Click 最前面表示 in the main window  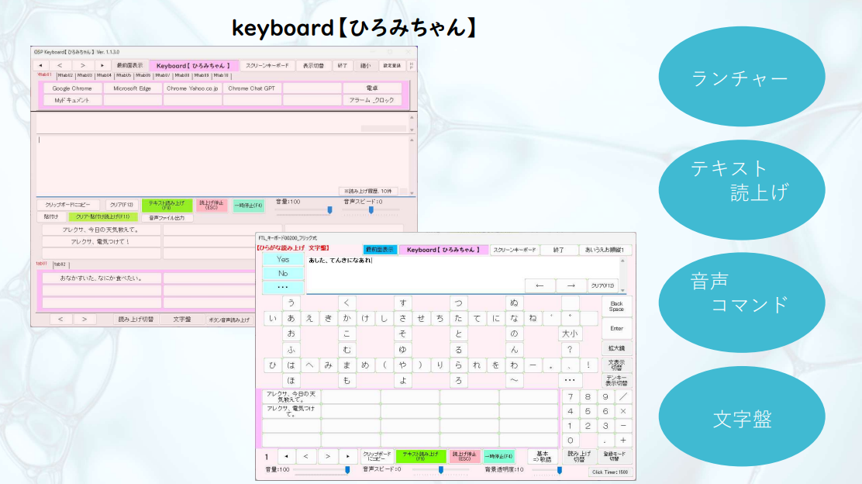tap(129, 65)
